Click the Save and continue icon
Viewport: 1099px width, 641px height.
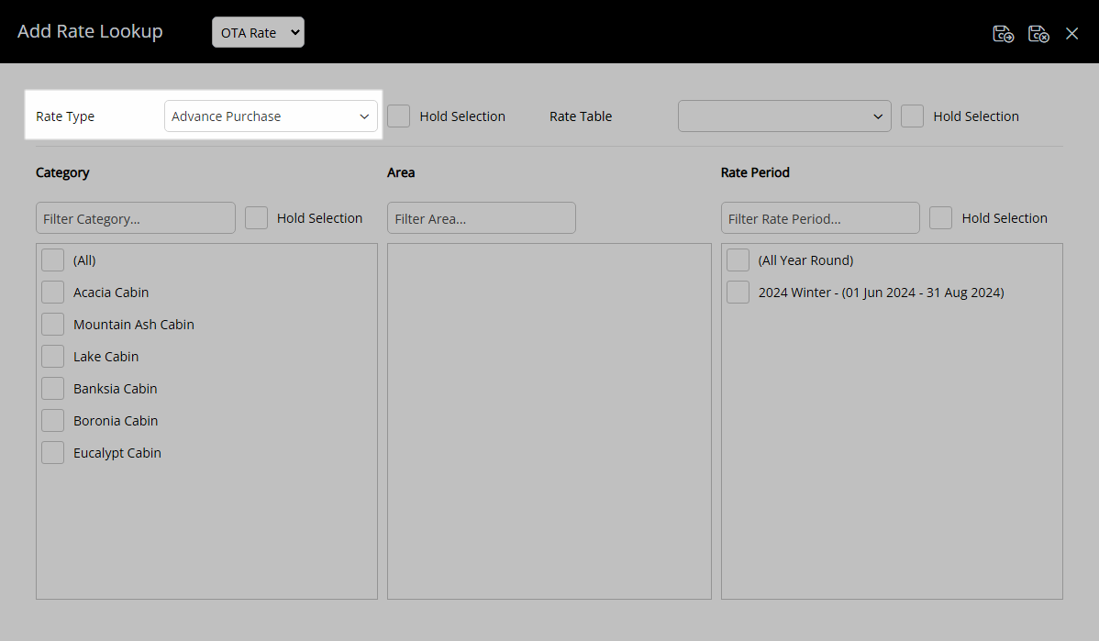1003,33
